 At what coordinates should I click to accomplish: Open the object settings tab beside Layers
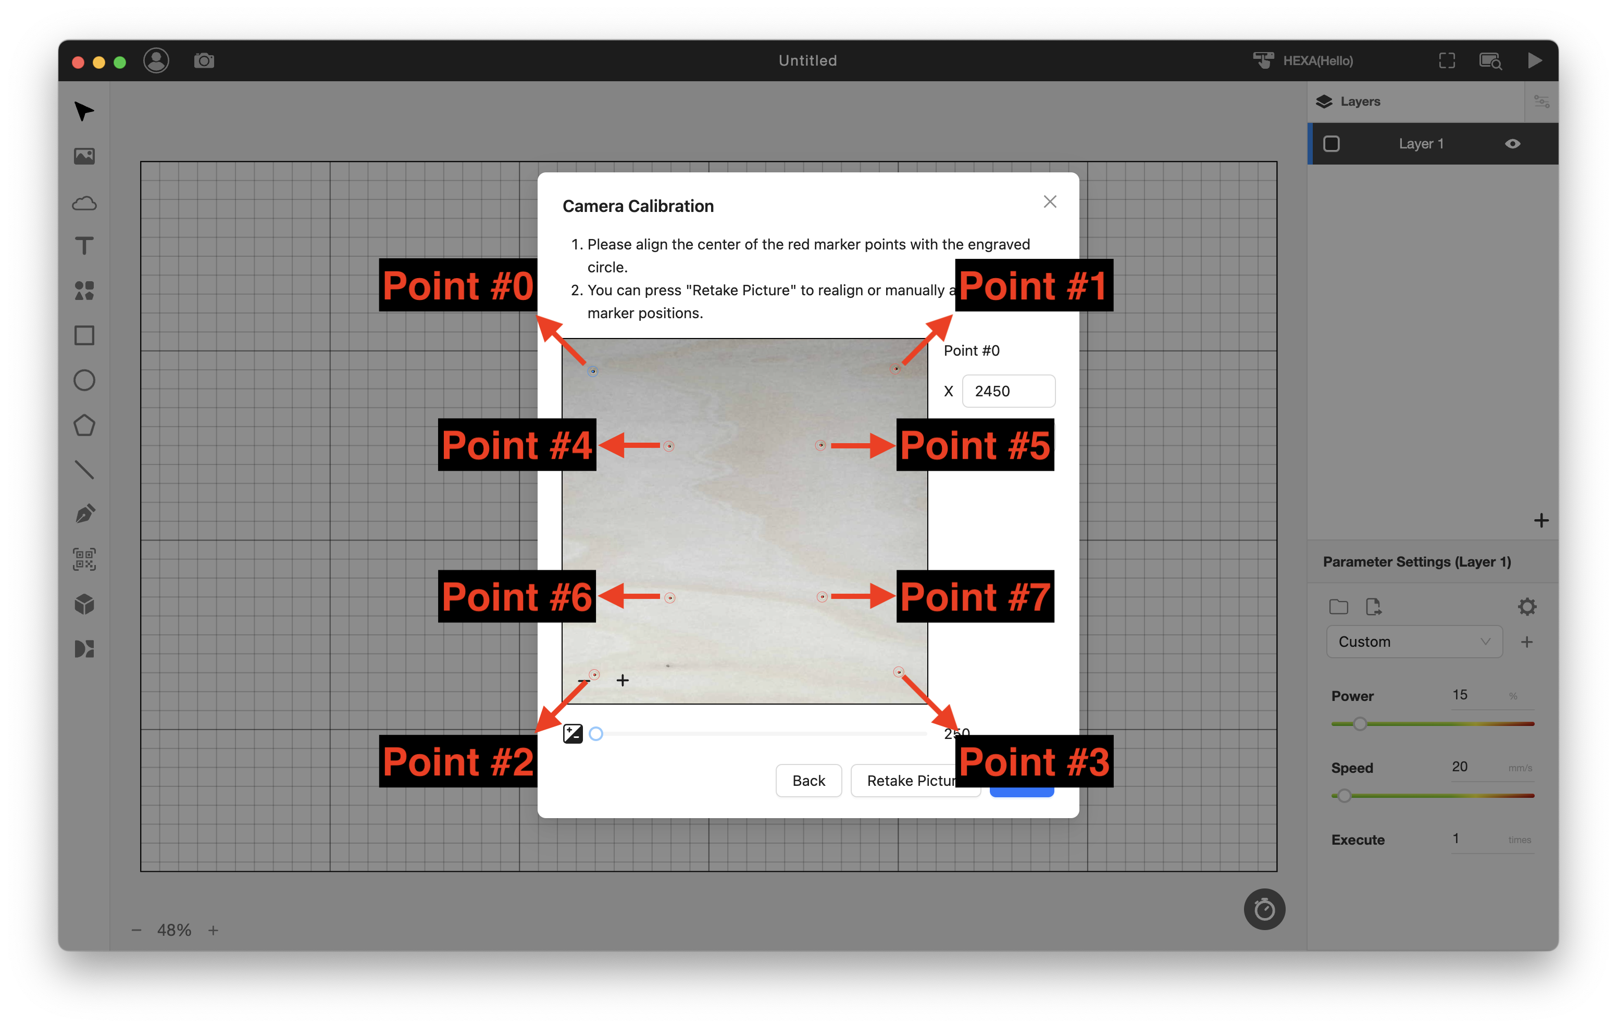point(1541,102)
